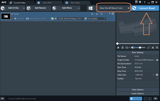Click the preview volume slider handle
Viewport: 160px width, 101px height.
tap(140, 47)
